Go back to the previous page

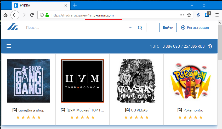pyautogui.click(x=15, y=15)
